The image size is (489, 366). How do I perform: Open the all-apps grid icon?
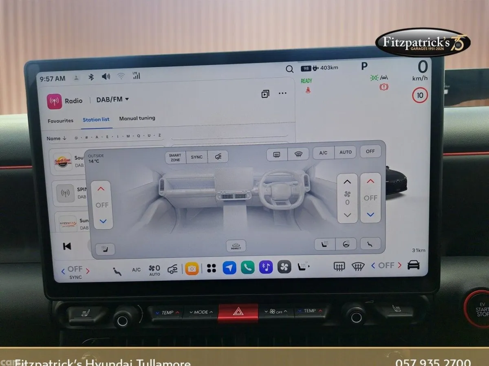211,268
